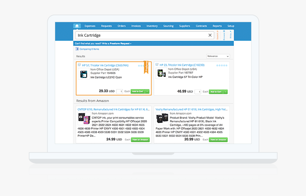Open the Requests menu

click(x=106, y=26)
